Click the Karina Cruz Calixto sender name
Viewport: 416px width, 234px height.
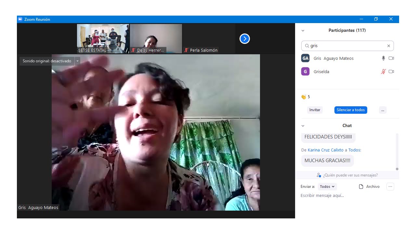326,150
